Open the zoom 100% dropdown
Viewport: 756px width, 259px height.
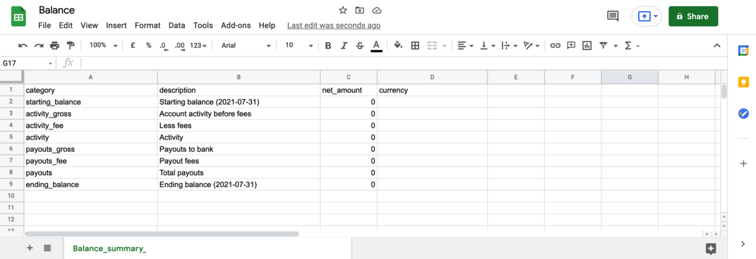(103, 45)
